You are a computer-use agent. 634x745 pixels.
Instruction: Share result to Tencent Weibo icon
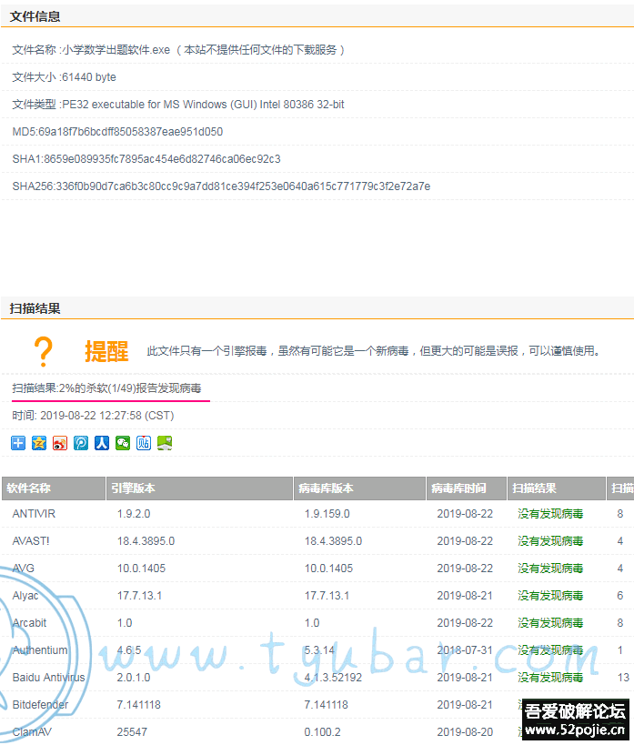coord(81,443)
